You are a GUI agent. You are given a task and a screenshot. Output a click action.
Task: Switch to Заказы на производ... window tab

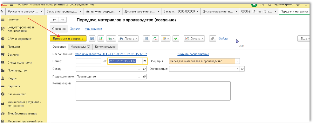tap(62, 11)
